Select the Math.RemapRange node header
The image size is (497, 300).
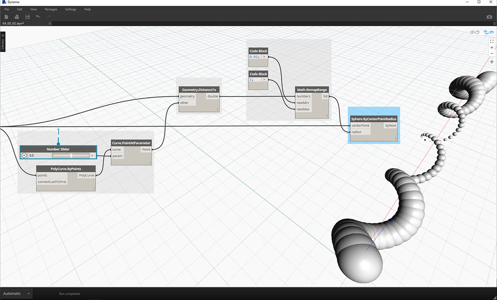[x=312, y=89]
